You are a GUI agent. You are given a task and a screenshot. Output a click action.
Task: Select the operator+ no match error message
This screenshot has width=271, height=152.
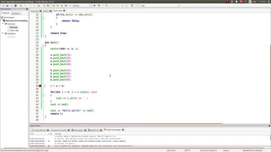pyautogui.click(x=94, y=146)
